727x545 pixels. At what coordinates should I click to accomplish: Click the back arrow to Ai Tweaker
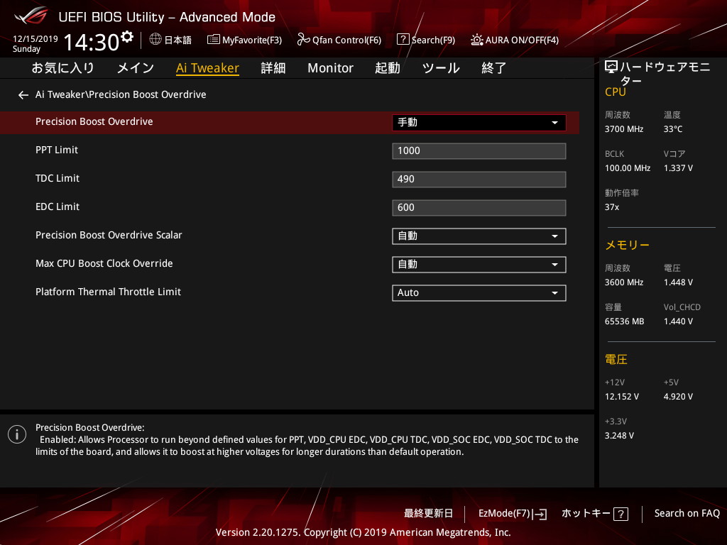pos(23,95)
